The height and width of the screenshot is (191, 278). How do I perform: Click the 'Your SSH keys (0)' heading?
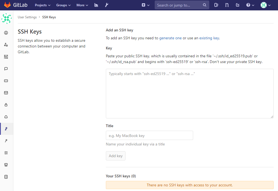pos(121,176)
